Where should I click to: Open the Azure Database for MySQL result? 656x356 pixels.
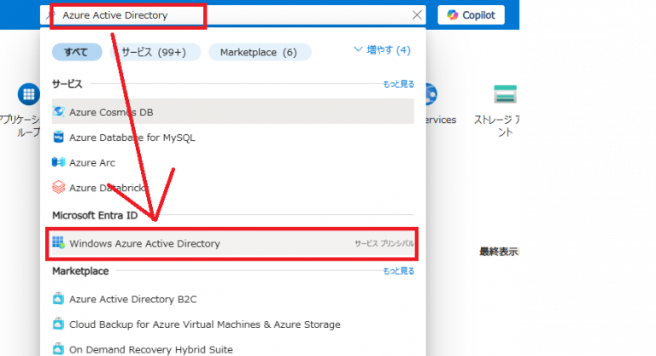[x=132, y=137]
